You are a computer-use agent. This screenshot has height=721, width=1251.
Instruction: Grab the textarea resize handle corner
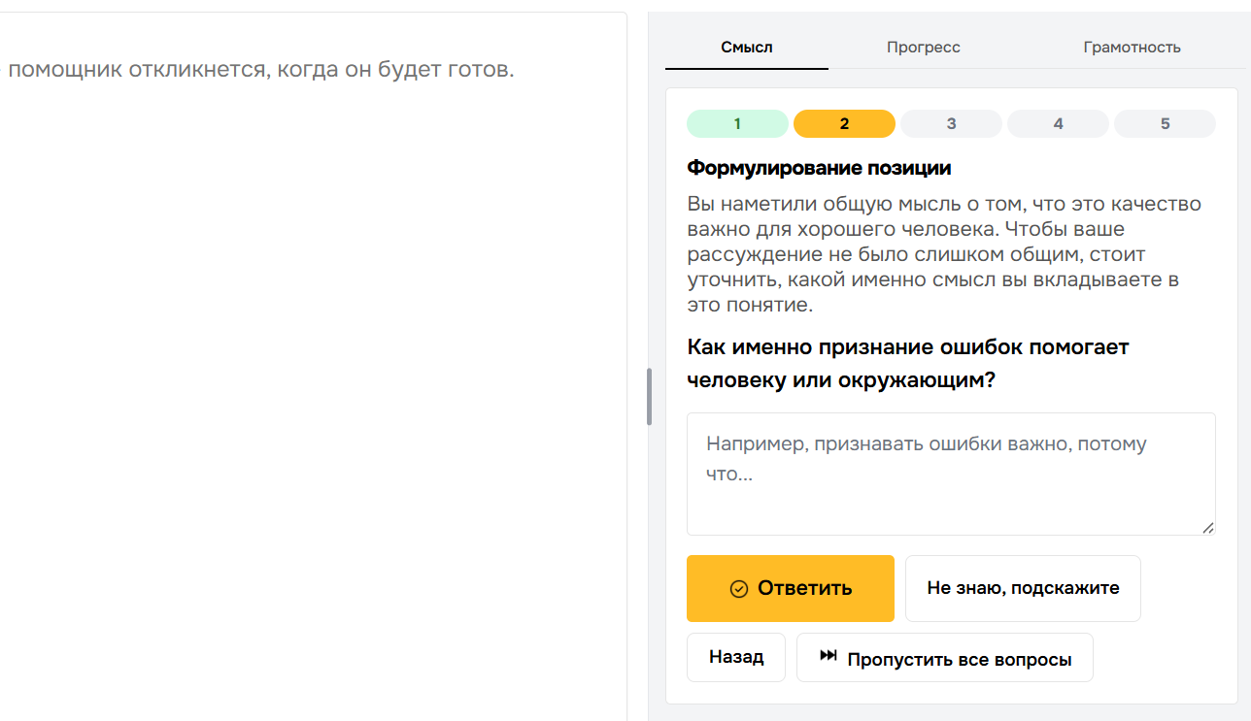pyautogui.click(x=1208, y=528)
